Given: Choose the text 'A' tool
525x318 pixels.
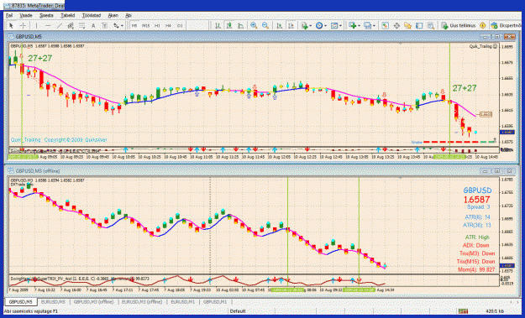Looking at the screenshot, I should click(93, 26).
